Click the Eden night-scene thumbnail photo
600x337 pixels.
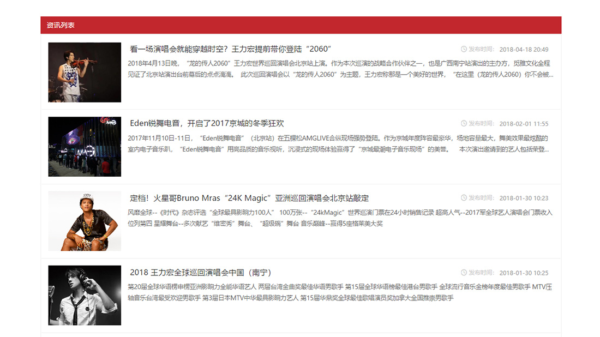click(x=85, y=146)
